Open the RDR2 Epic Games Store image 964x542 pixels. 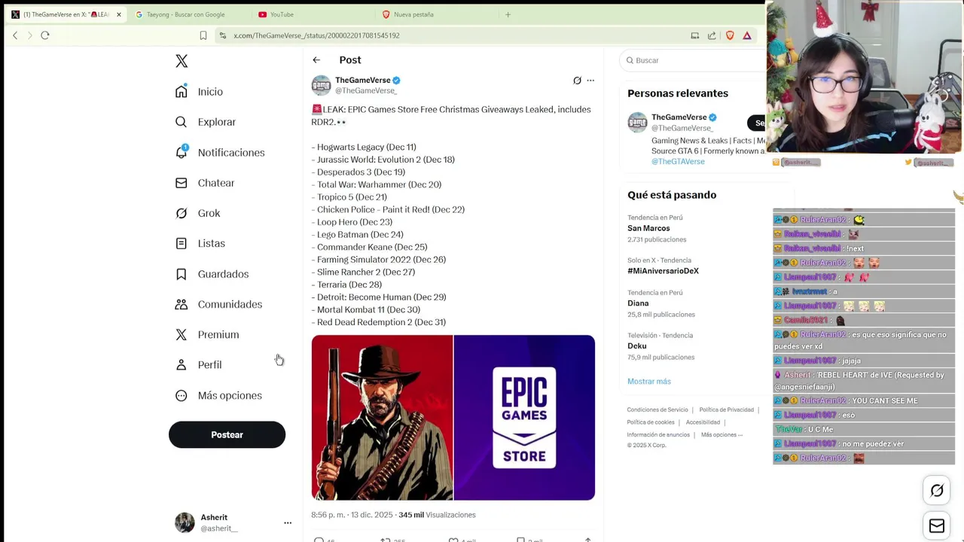coord(453,418)
